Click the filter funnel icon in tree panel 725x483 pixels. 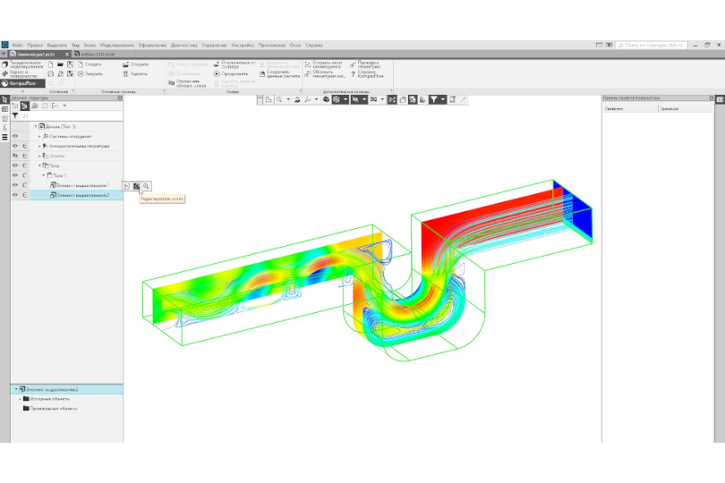coord(15,115)
